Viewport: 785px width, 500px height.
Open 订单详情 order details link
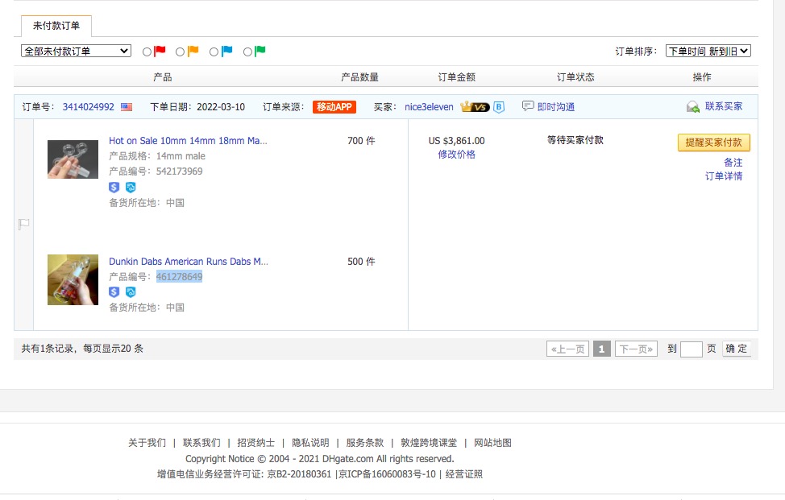pyautogui.click(x=723, y=176)
